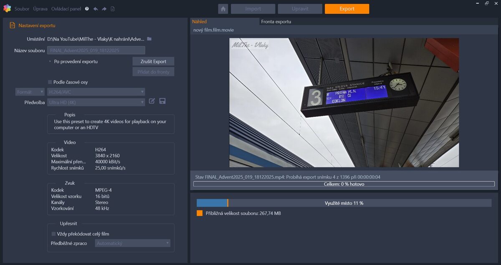Toggle the Podle časové osy checkbox
This screenshot has height=265, width=501.
point(50,82)
